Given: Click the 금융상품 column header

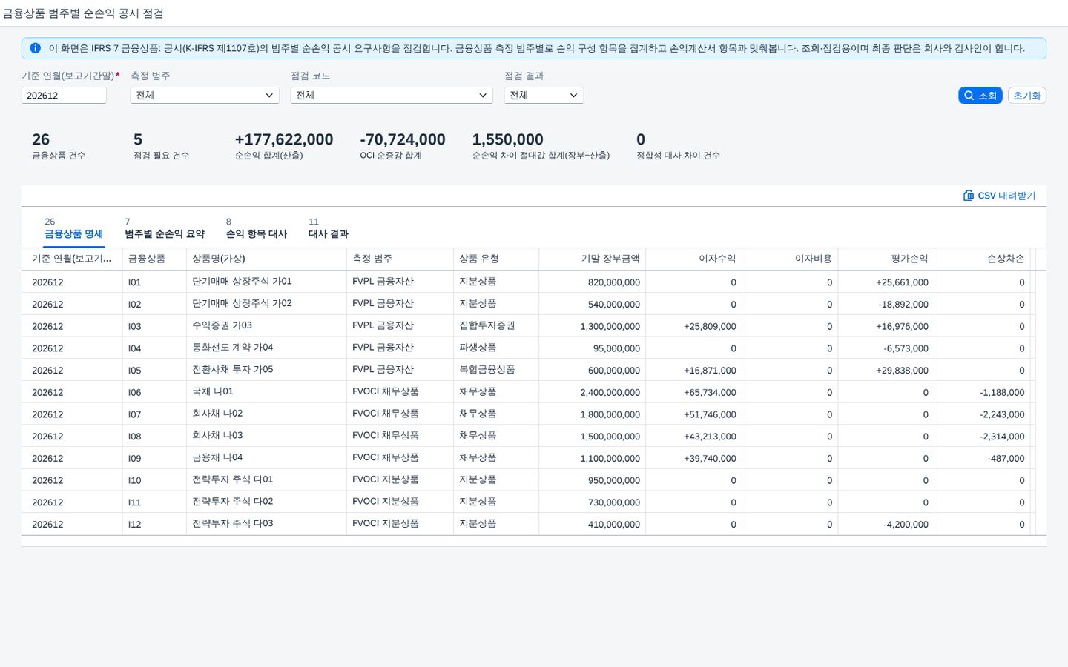Looking at the screenshot, I should (x=154, y=259).
